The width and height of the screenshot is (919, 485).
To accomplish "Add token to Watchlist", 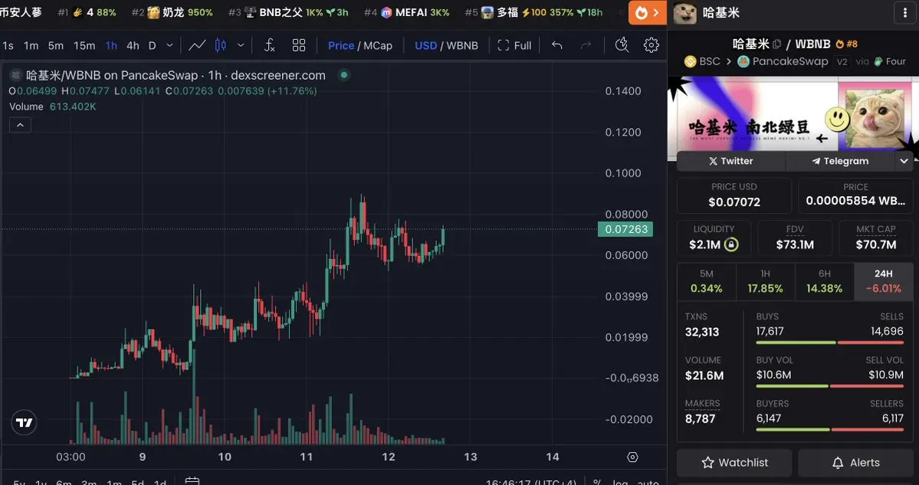I will 734,463.
